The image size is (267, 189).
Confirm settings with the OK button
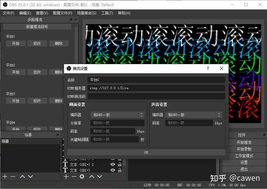(x=146, y=152)
